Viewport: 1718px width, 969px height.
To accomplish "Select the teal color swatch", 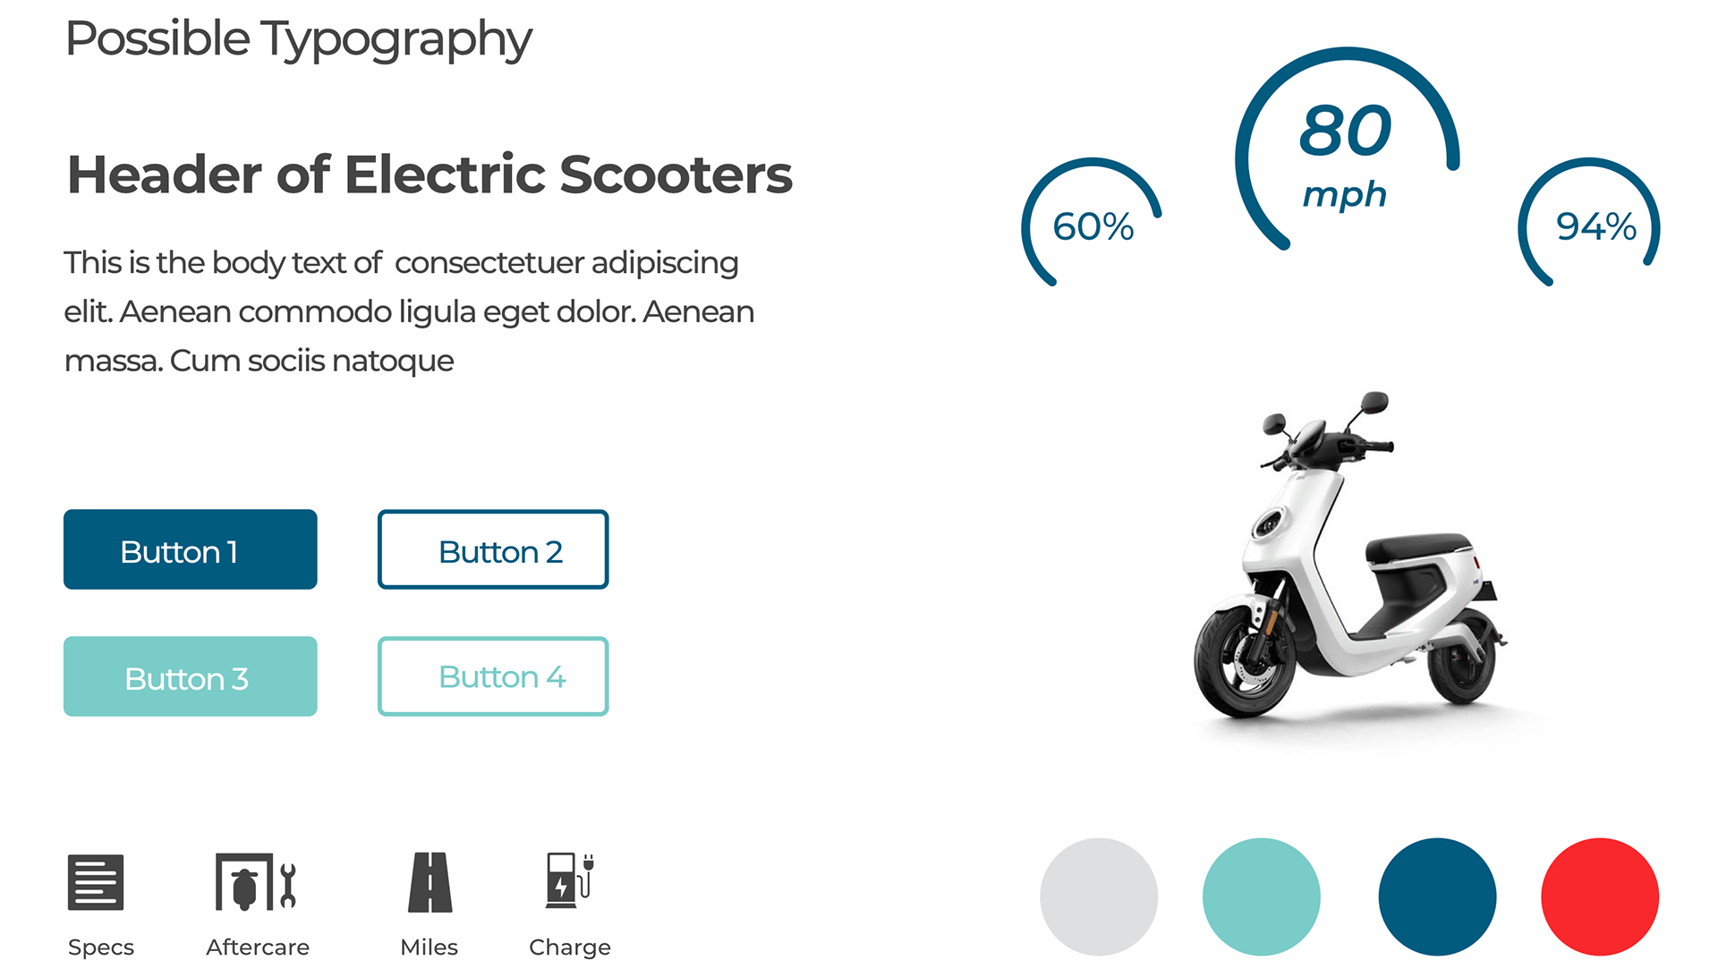I will coord(1262,897).
